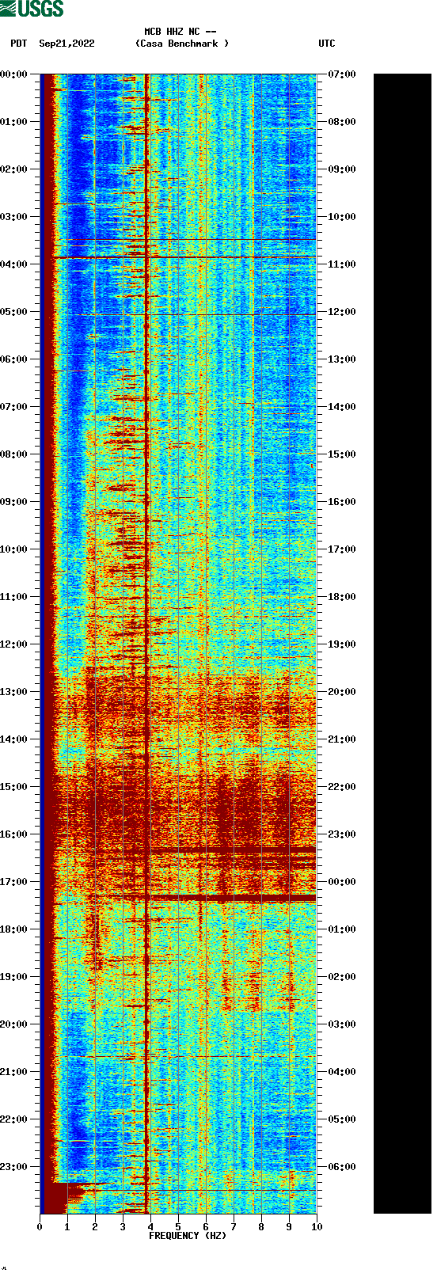Click UTC time label 15:00
This screenshot has width=437, height=1277.
pyautogui.click(x=342, y=454)
